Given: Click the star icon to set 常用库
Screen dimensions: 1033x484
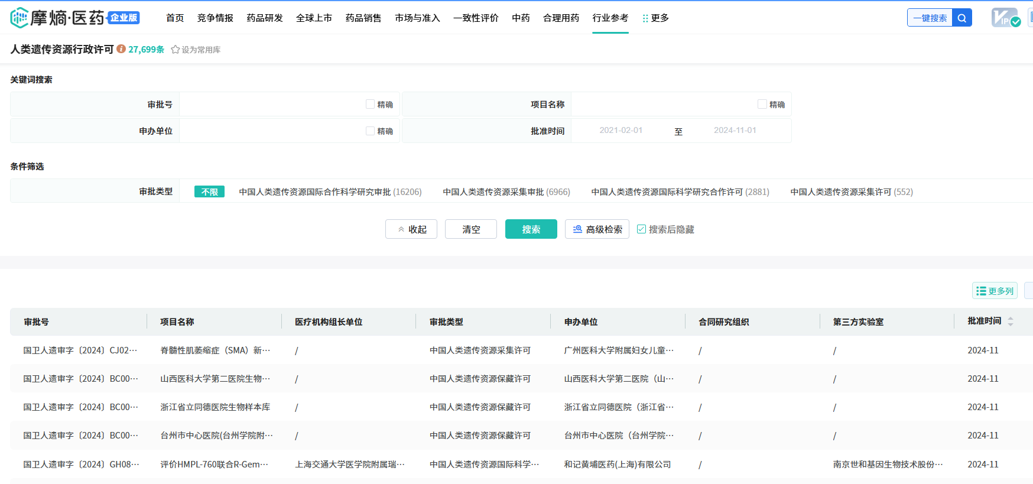Looking at the screenshot, I should point(176,50).
